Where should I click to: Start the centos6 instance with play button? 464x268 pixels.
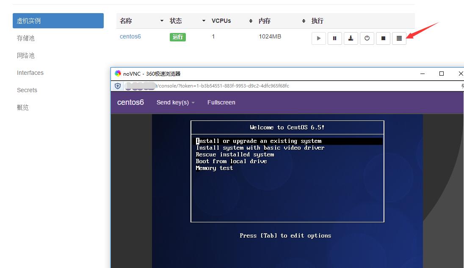[319, 38]
